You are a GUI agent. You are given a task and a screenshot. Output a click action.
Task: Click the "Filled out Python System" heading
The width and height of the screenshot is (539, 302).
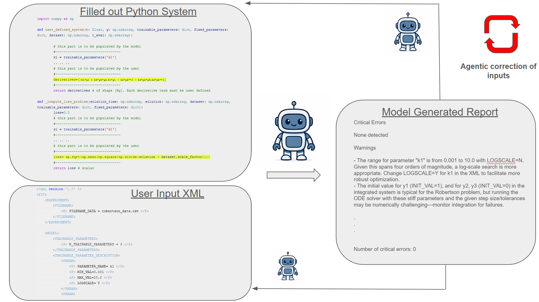[x=138, y=12]
